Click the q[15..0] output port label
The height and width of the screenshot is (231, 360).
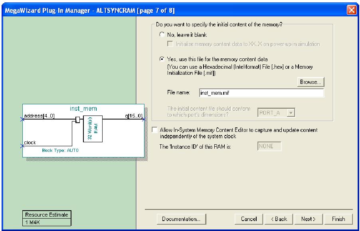click(134, 116)
